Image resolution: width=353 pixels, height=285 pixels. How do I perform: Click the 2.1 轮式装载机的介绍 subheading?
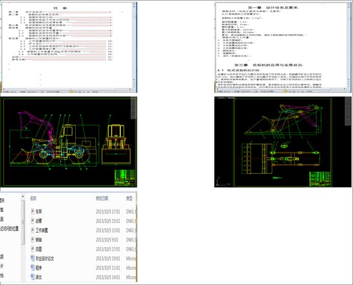(239, 70)
